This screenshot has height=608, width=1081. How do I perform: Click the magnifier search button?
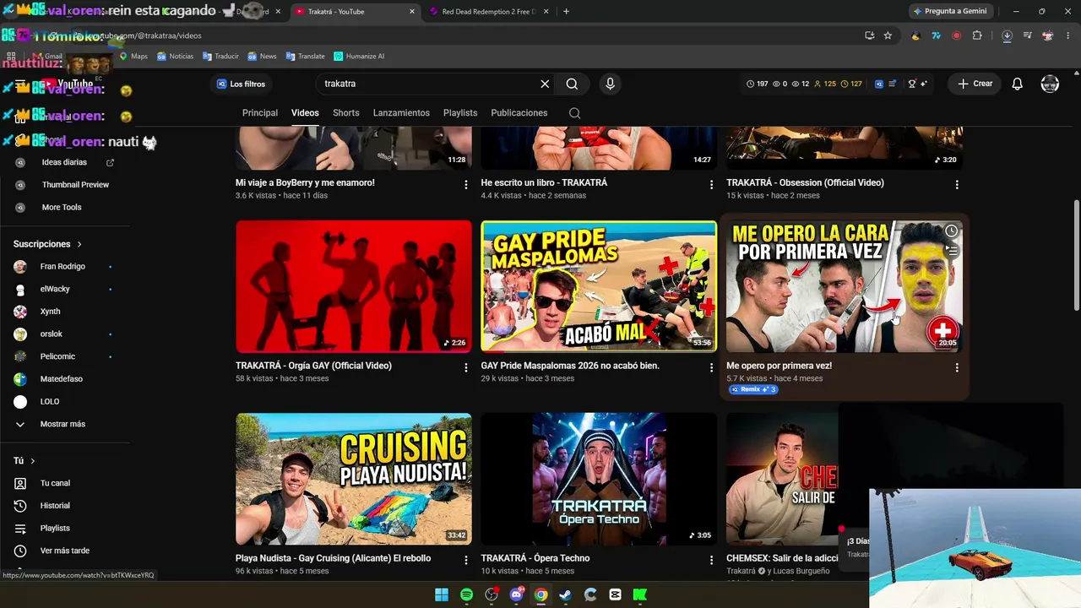(x=572, y=84)
